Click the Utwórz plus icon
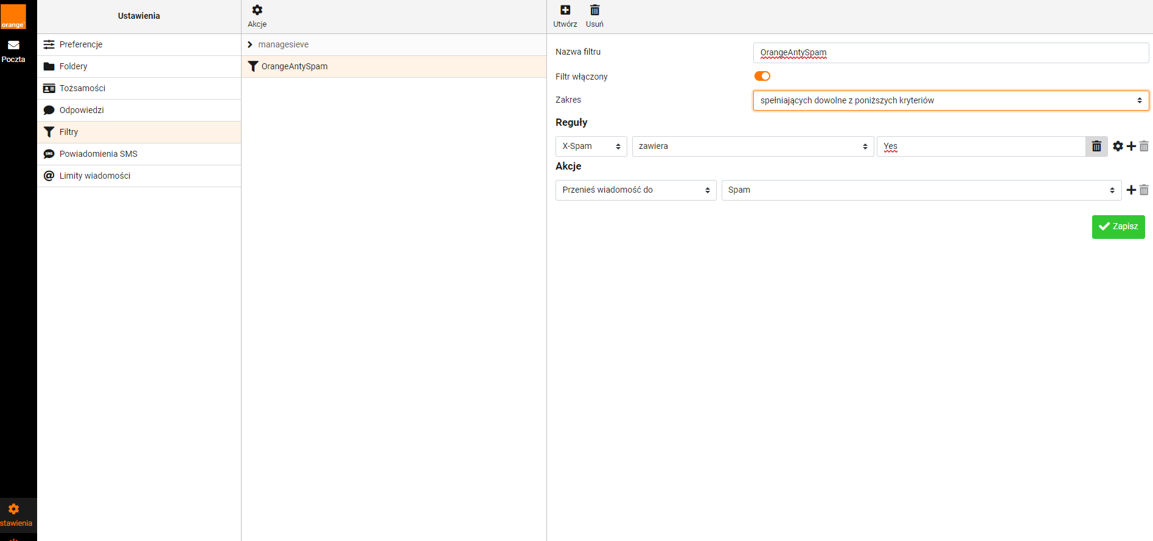 (x=565, y=10)
